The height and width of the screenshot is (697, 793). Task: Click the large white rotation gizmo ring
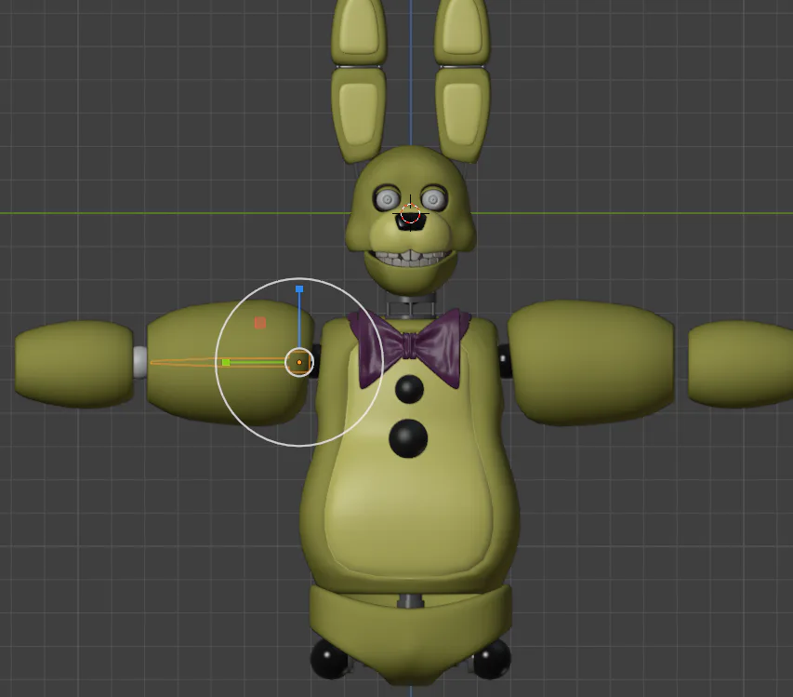point(299,362)
